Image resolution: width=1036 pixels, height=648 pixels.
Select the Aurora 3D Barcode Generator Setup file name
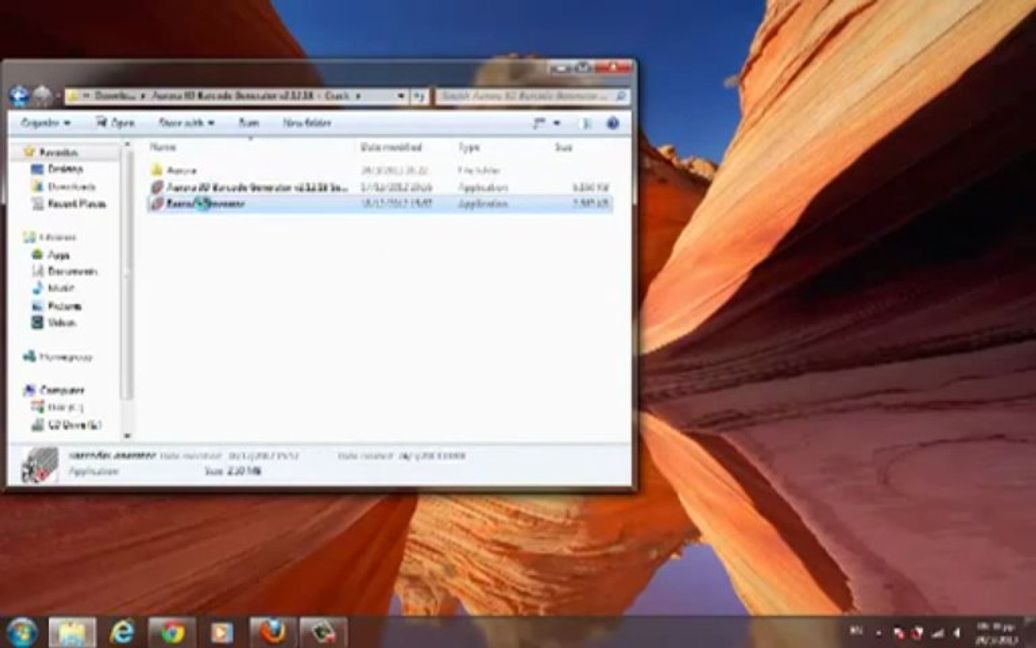[257, 187]
